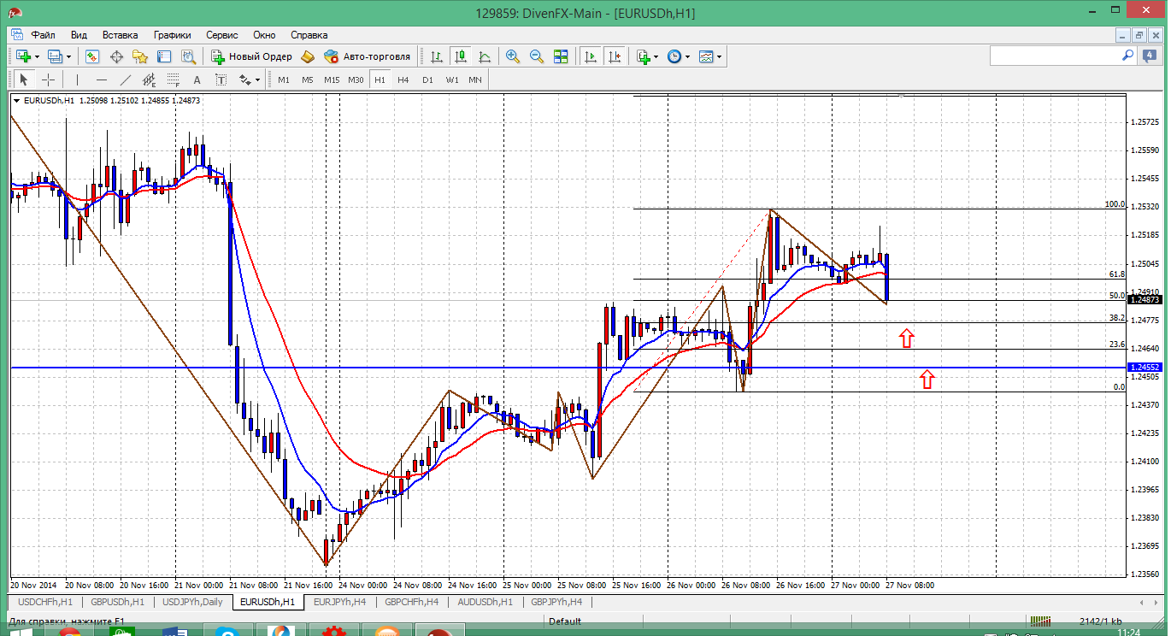Screen dimensions: 1171x636
Task: Click the tile windows icon
Action: (x=561, y=56)
